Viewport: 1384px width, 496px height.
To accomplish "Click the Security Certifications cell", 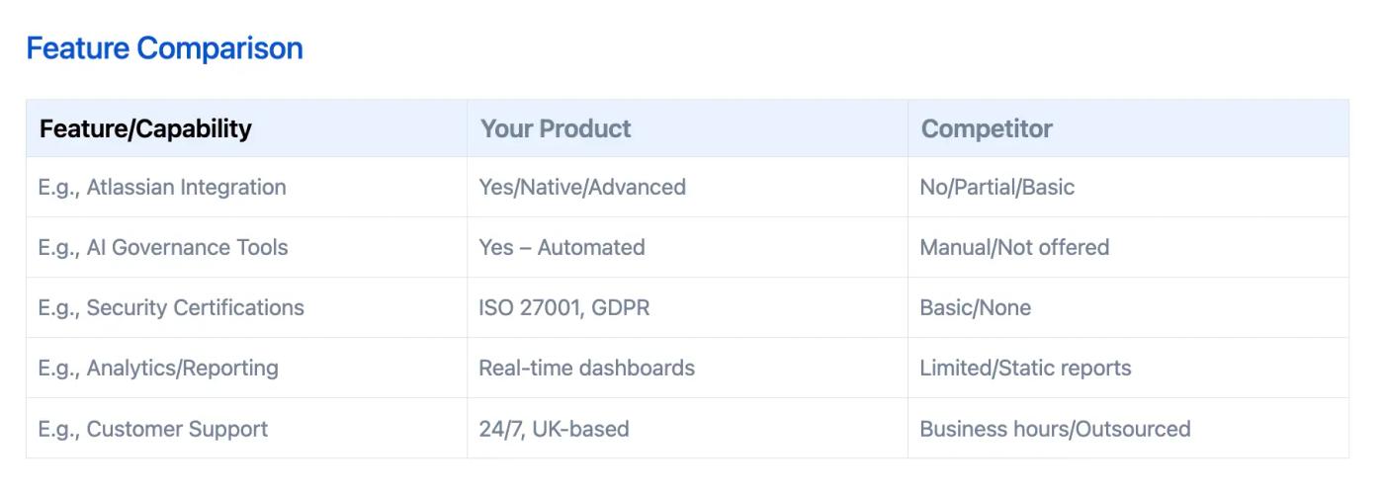I will pos(171,307).
